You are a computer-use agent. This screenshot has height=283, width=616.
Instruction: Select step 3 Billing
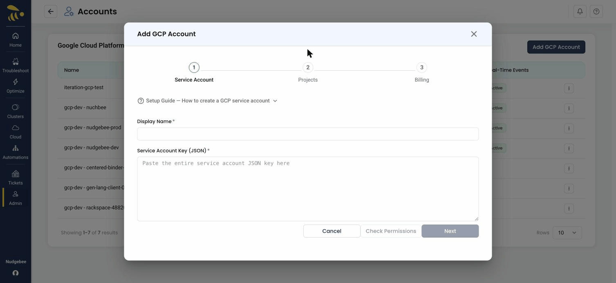pos(421,73)
